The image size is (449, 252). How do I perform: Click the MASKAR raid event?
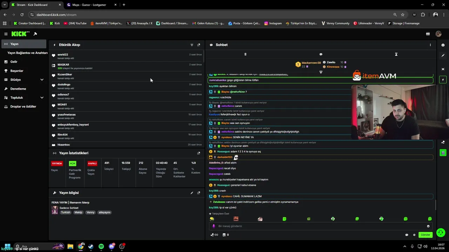127,66
